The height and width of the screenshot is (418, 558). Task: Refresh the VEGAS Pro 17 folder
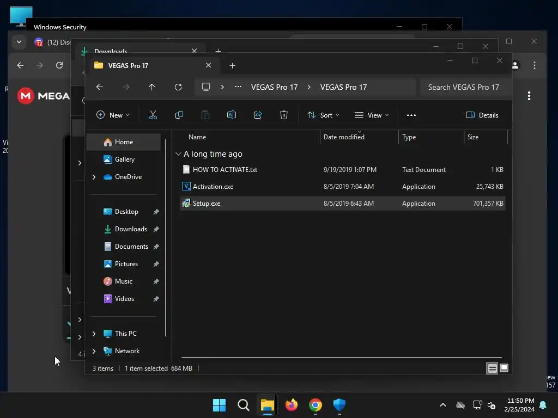tap(178, 87)
